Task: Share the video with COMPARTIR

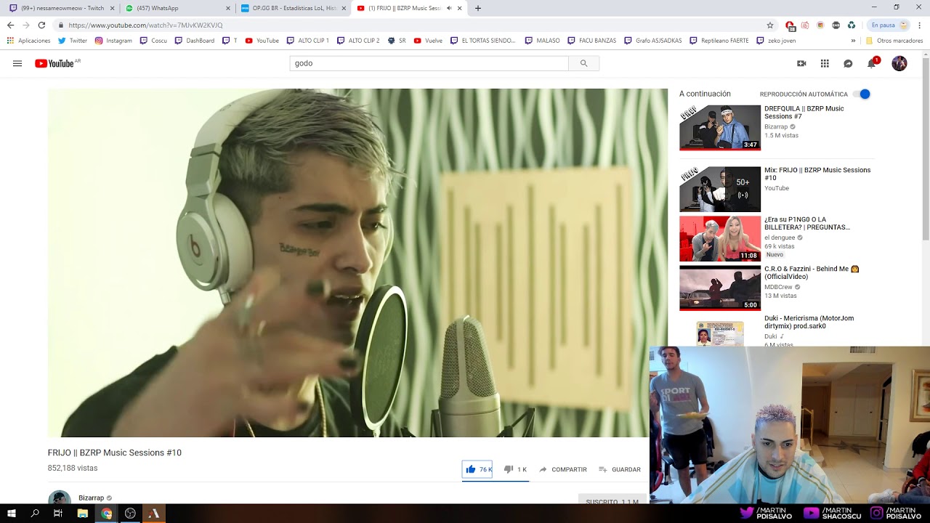Action: [x=562, y=469]
